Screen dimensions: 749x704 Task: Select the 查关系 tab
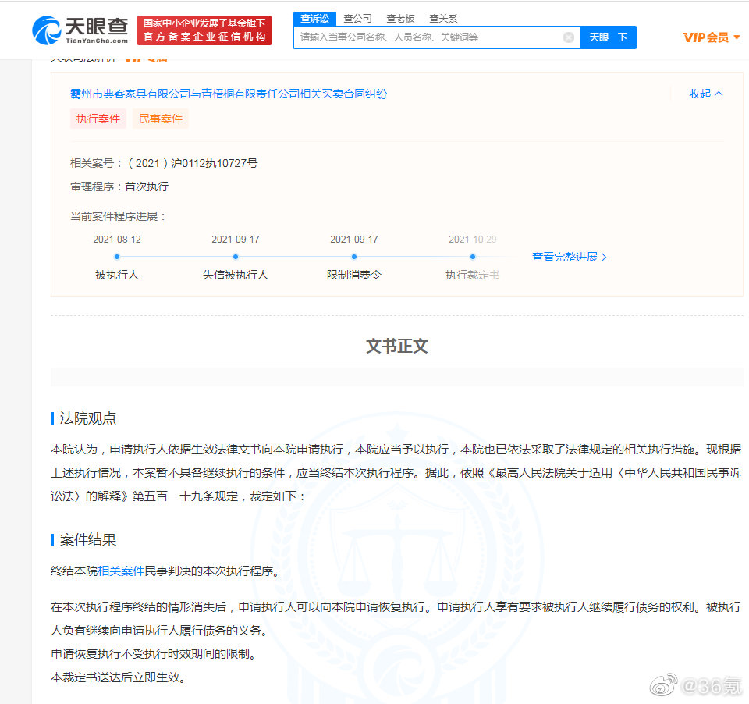(442, 18)
